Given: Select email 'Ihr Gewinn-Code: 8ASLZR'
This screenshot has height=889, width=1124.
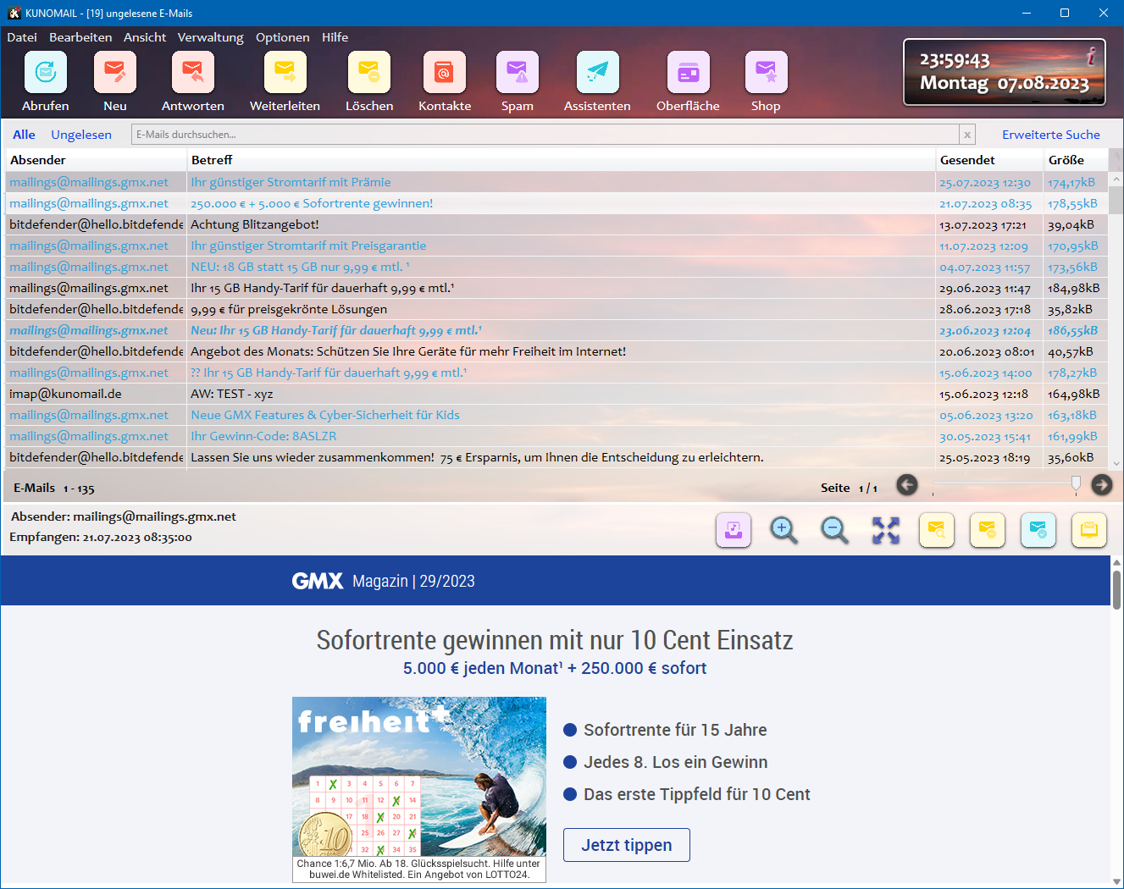Looking at the screenshot, I should [557, 436].
